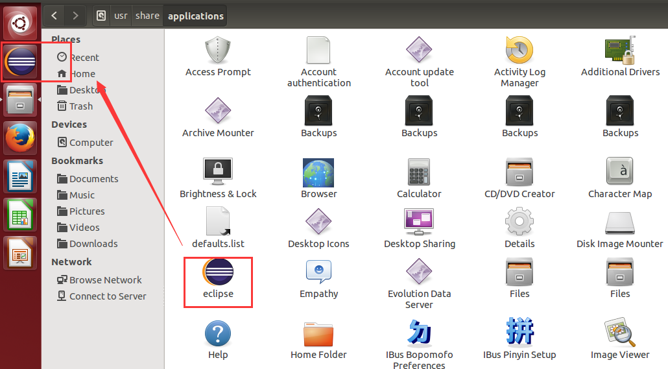The width and height of the screenshot is (668, 369).
Task: Go forward with the right arrow button
Action: 75,16
